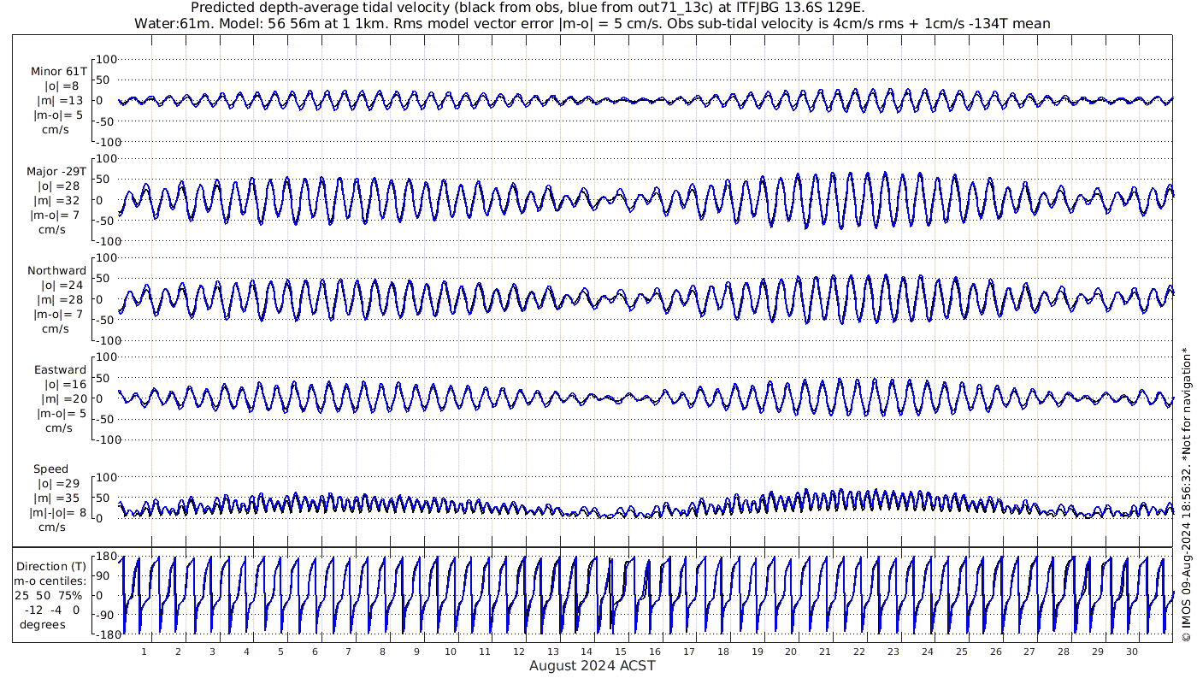Image resolution: width=1197 pixels, height=684 pixels.
Task: Click the '|o| =24' value in Northward panel
Action: (x=62, y=285)
